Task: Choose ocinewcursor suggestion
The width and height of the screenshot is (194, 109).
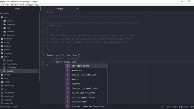Action: [86, 102]
